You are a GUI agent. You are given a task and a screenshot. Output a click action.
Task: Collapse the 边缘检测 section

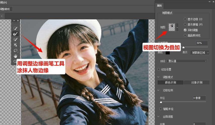point(158,90)
